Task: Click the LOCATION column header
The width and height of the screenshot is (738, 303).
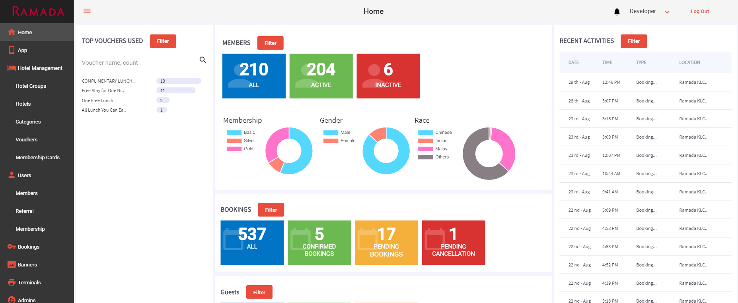Action: click(689, 62)
